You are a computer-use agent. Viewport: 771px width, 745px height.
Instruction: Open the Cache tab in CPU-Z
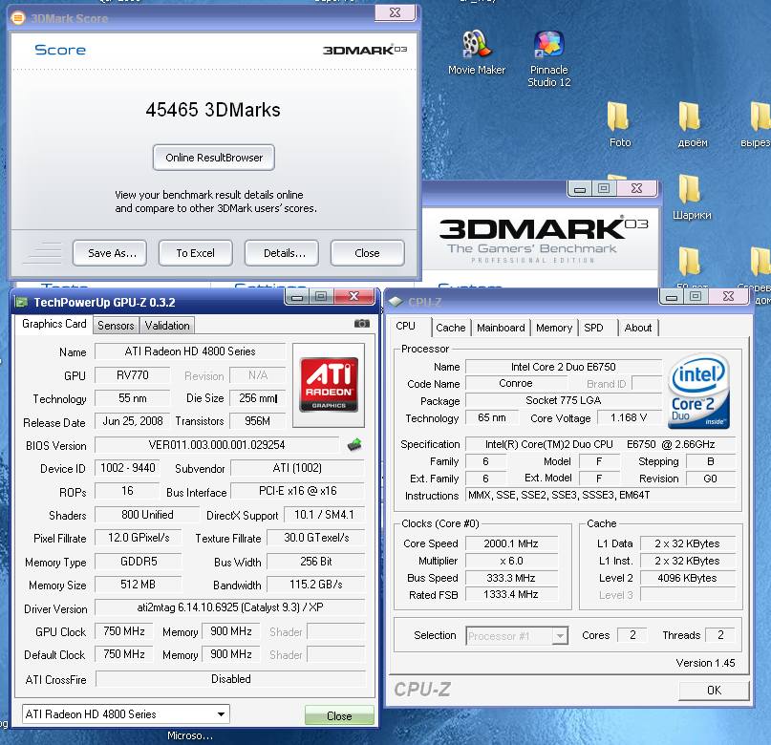point(450,328)
